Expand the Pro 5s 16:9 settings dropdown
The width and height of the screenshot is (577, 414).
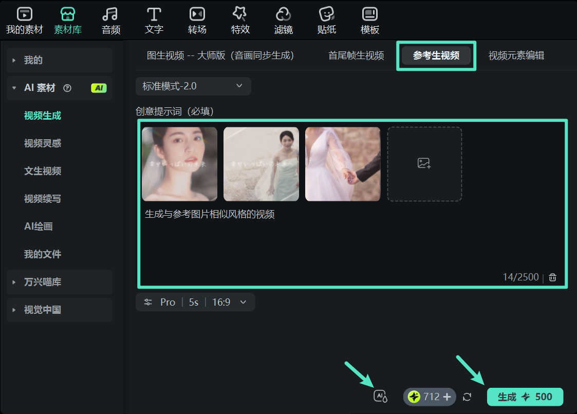195,302
